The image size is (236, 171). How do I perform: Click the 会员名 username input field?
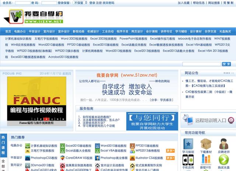pos(22,3)
